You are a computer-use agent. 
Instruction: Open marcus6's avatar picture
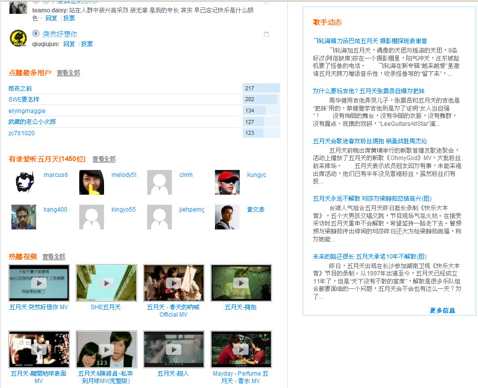point(24,182)
